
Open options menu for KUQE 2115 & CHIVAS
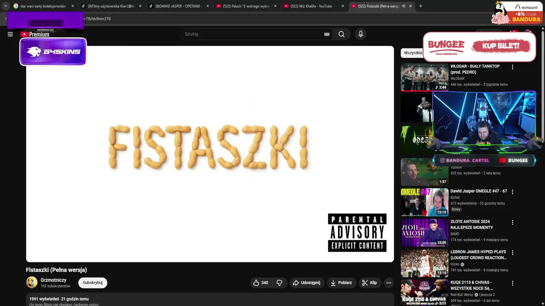pos(512,283)
